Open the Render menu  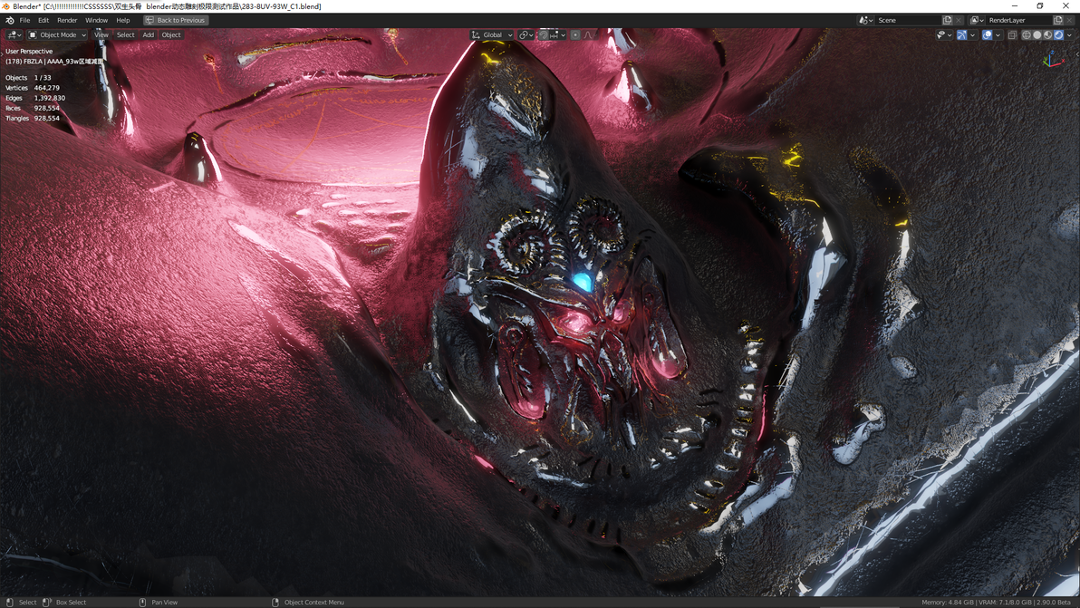pos(67,20)
